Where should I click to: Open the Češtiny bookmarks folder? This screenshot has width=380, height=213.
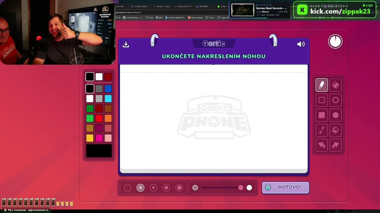coord(210,18)
